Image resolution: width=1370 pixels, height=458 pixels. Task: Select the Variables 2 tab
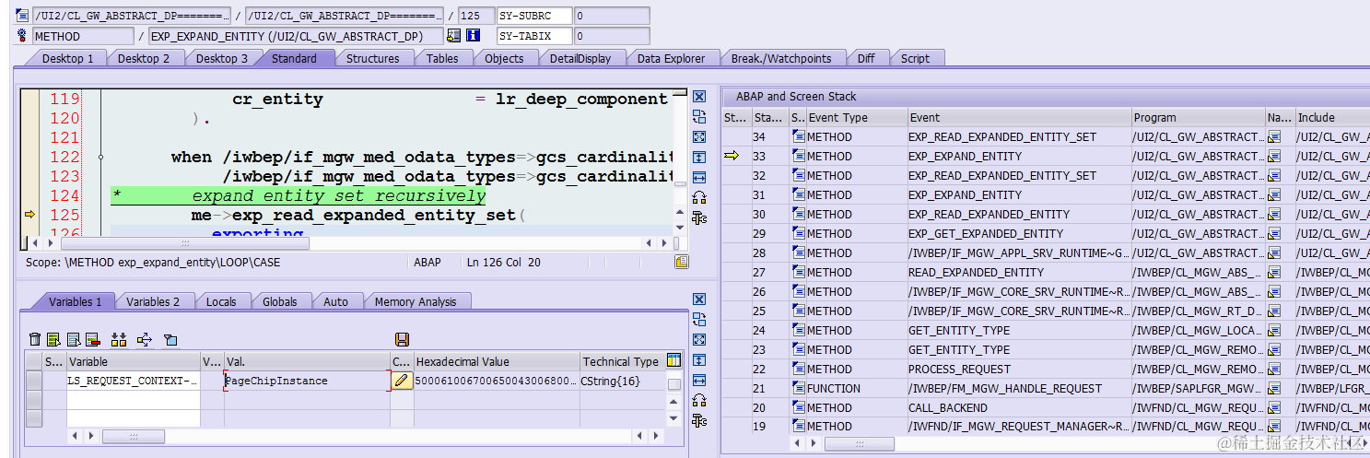pyautogui.click(x=152, y=301)
